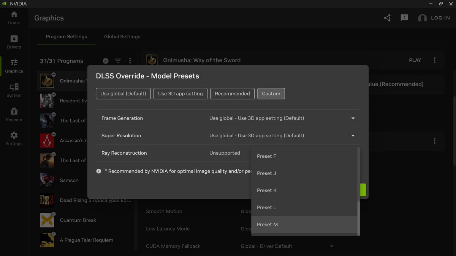The height and width of the screenshot is (256, 456).
Task: Click Onimusha icon in the details header
Action: pos(152,60)
